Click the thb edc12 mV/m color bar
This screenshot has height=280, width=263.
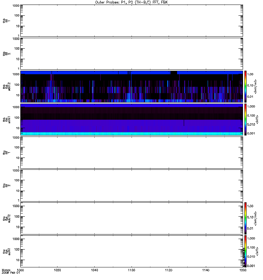point(246,86)
